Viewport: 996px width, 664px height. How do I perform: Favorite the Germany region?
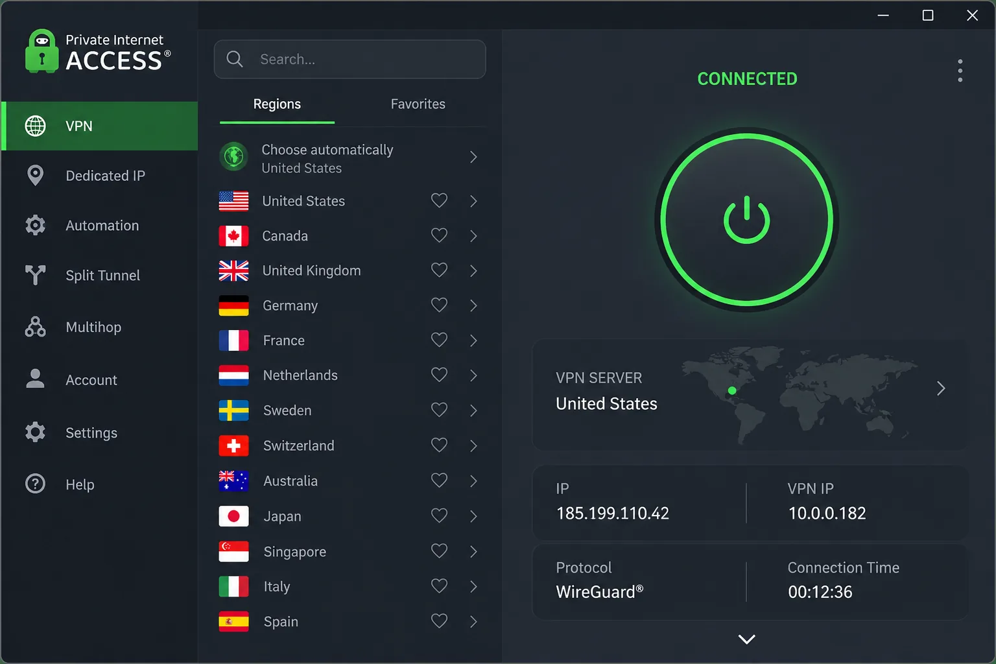point(439,305)
